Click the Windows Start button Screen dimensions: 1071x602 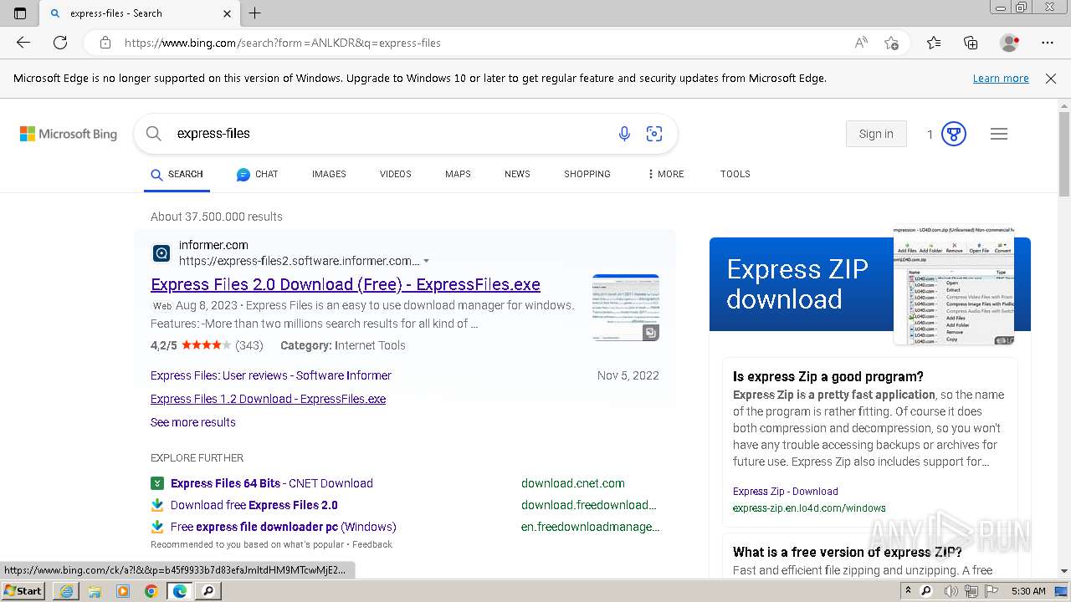pos(23,591)
